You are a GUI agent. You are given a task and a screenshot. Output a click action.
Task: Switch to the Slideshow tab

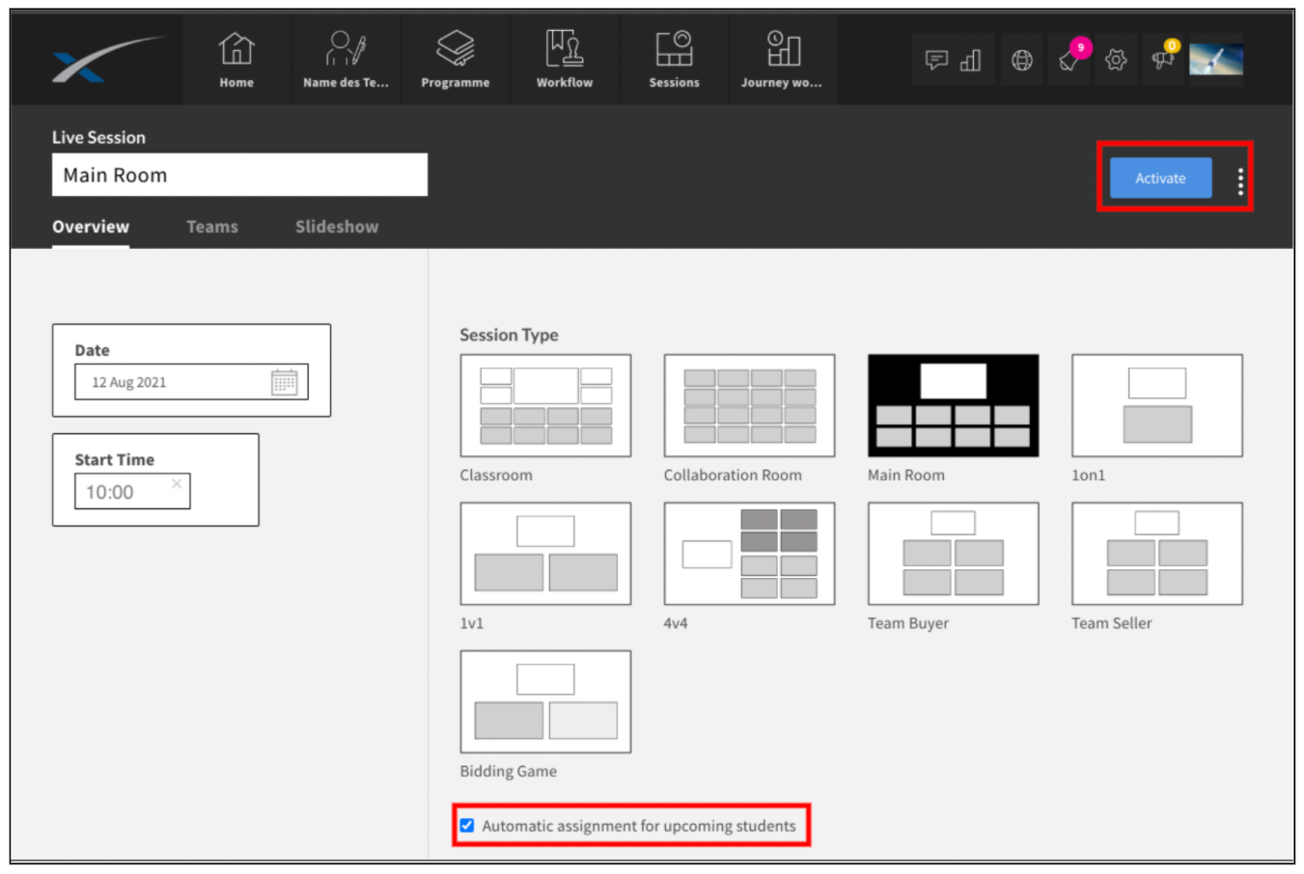337,227
